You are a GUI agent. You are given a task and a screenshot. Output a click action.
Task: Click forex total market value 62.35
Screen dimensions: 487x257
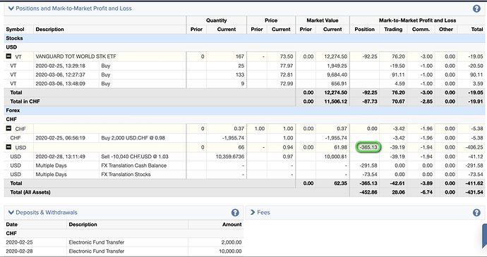[340, 183]
